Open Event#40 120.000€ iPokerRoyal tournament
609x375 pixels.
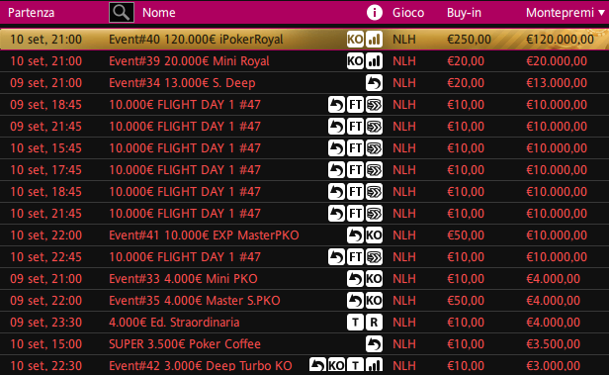pos(304,40)
